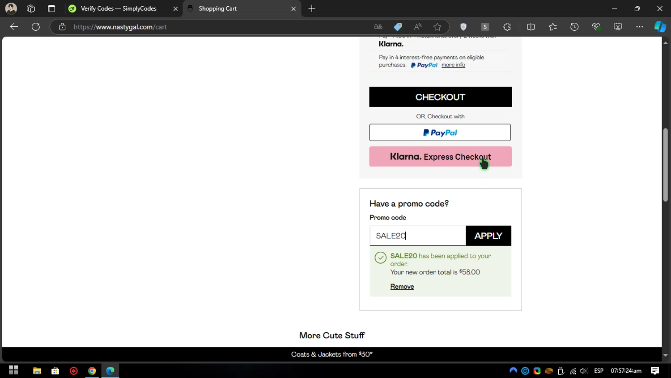Remove the applied SALE20 promo code
Image resolution: width=671 pixels, height=378 pixels.
coord(402,287)
